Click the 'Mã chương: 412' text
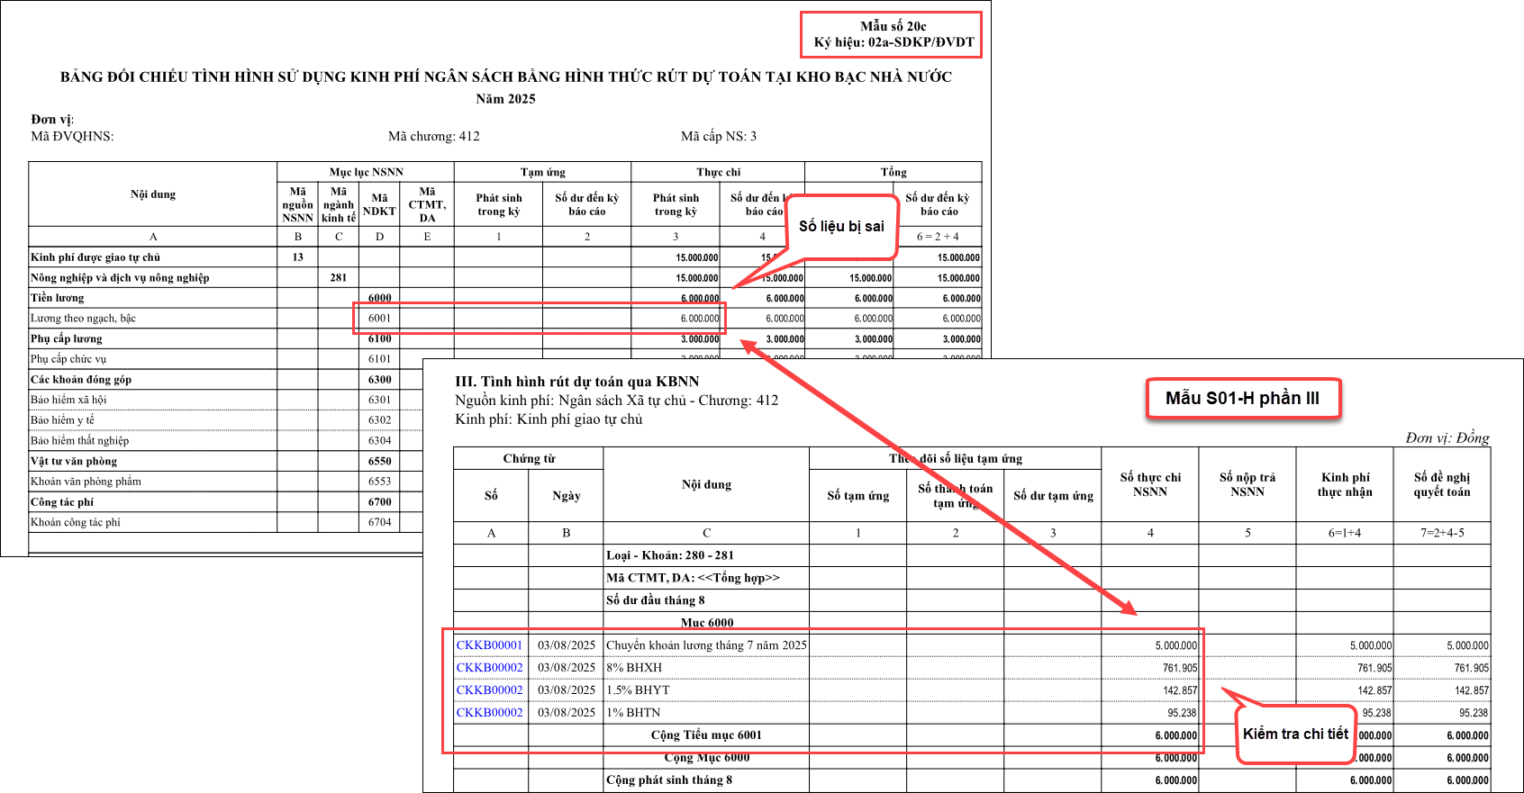1524x793 pixels. [x=434, y=137]
